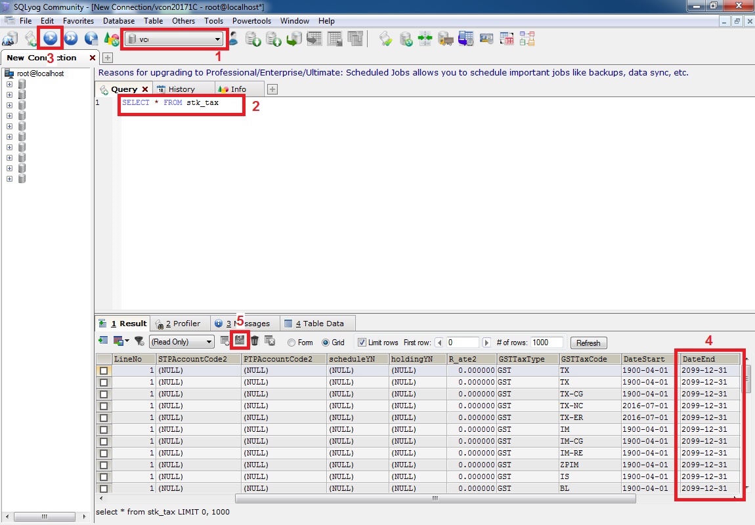Open the database selector dropdown
Image resolution: width=755 pixels, height=525 pixels.
218,39
